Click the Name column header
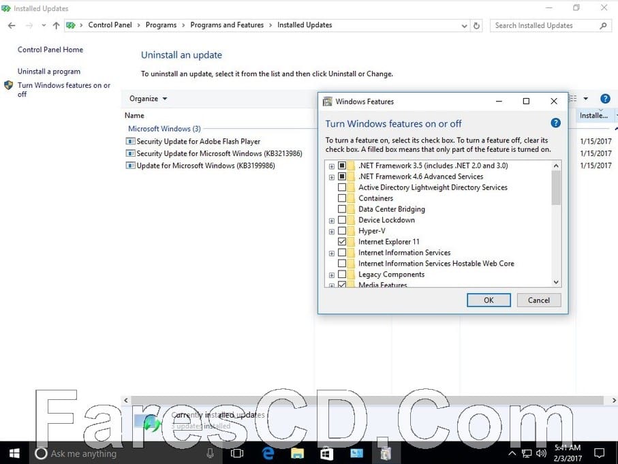Image resolution: width=618 pixels, height=464 pixels. (x=134, y=116)
